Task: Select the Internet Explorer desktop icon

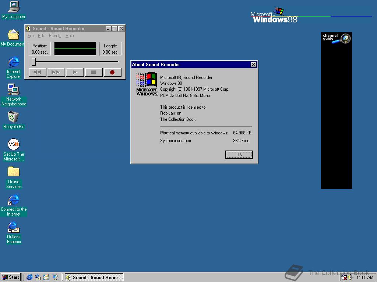Action: click(14, 68)
